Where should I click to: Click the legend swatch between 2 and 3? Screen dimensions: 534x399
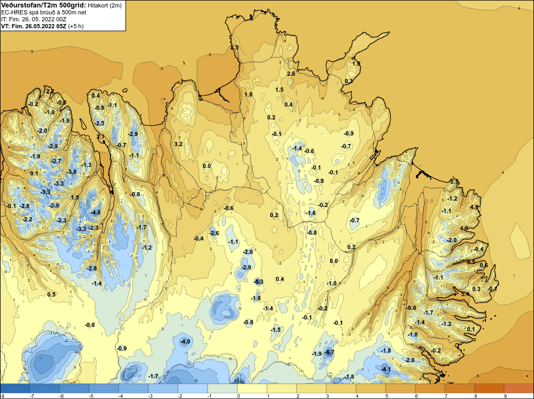[311, 388]
